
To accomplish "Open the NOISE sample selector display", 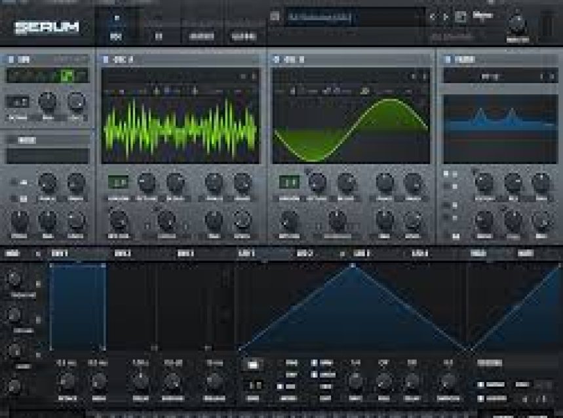I will (x=47, y=156).
